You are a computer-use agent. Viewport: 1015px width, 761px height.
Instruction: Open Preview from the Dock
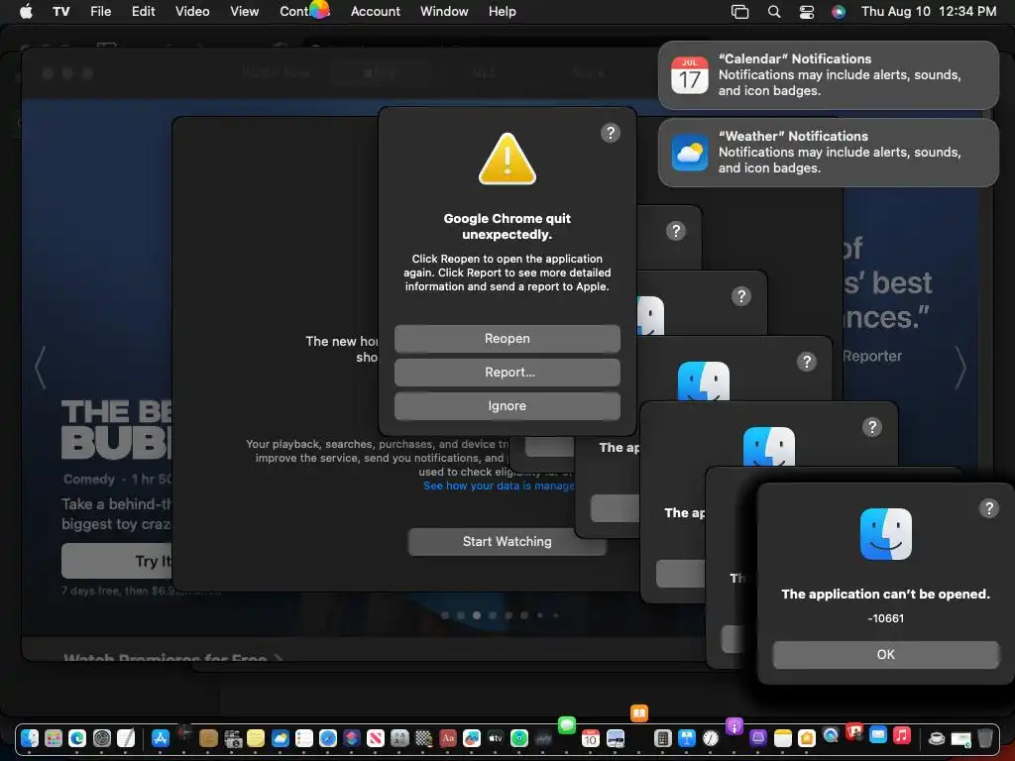615,738
